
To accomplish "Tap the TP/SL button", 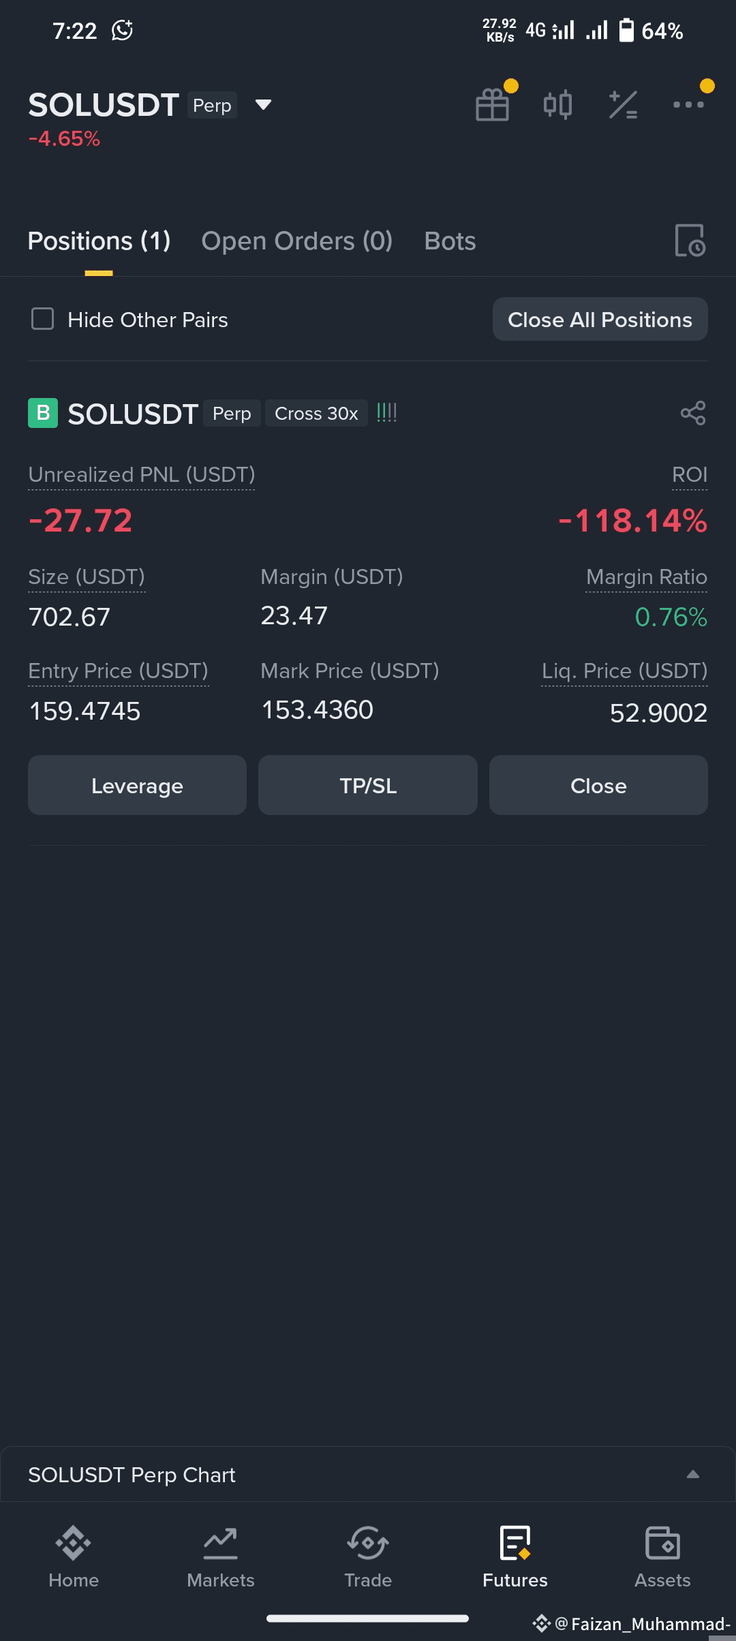I will coord(368,785).
